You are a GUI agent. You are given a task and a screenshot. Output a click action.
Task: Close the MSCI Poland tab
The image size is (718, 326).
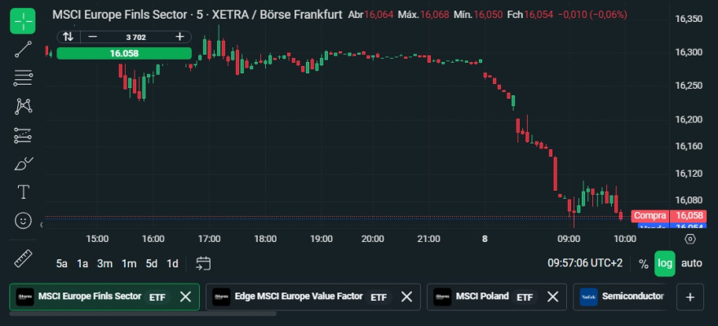(553, 297)
